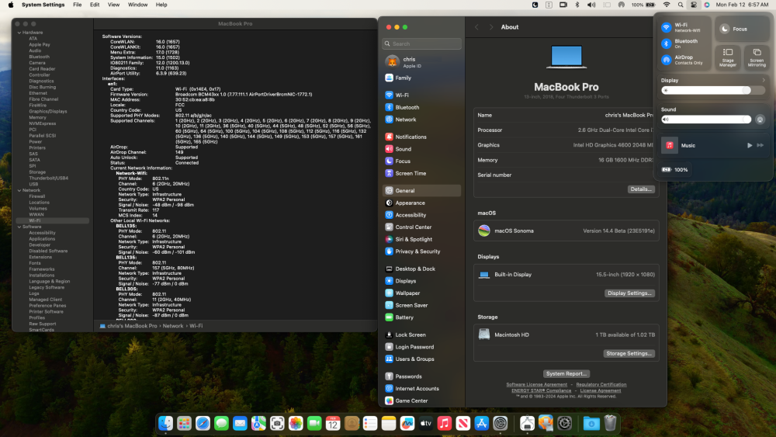Launch Safari from the Dock
776x437 pixels.
click(x=203, y=423)
